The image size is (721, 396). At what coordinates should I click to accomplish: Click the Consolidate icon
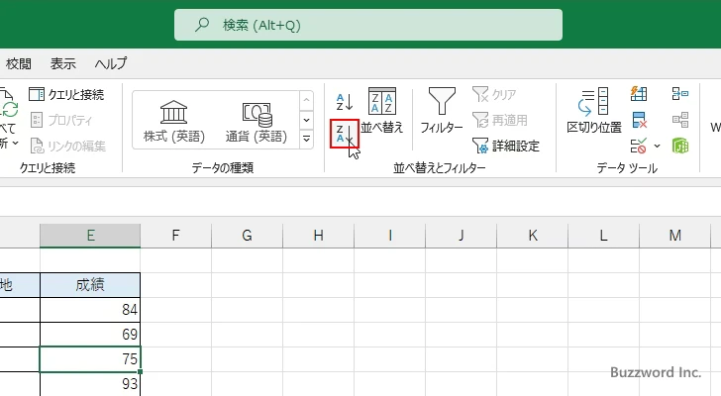[x=680, y=94]
